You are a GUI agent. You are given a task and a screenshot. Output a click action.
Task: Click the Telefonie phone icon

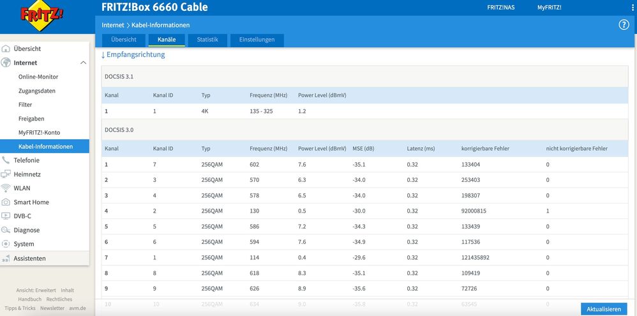(6, 160)
